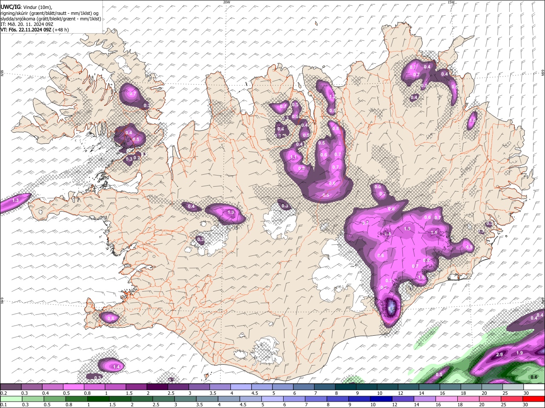Click the '1.9' precipitation value offshore
545x408 pixels.
(x=519, y=353)
